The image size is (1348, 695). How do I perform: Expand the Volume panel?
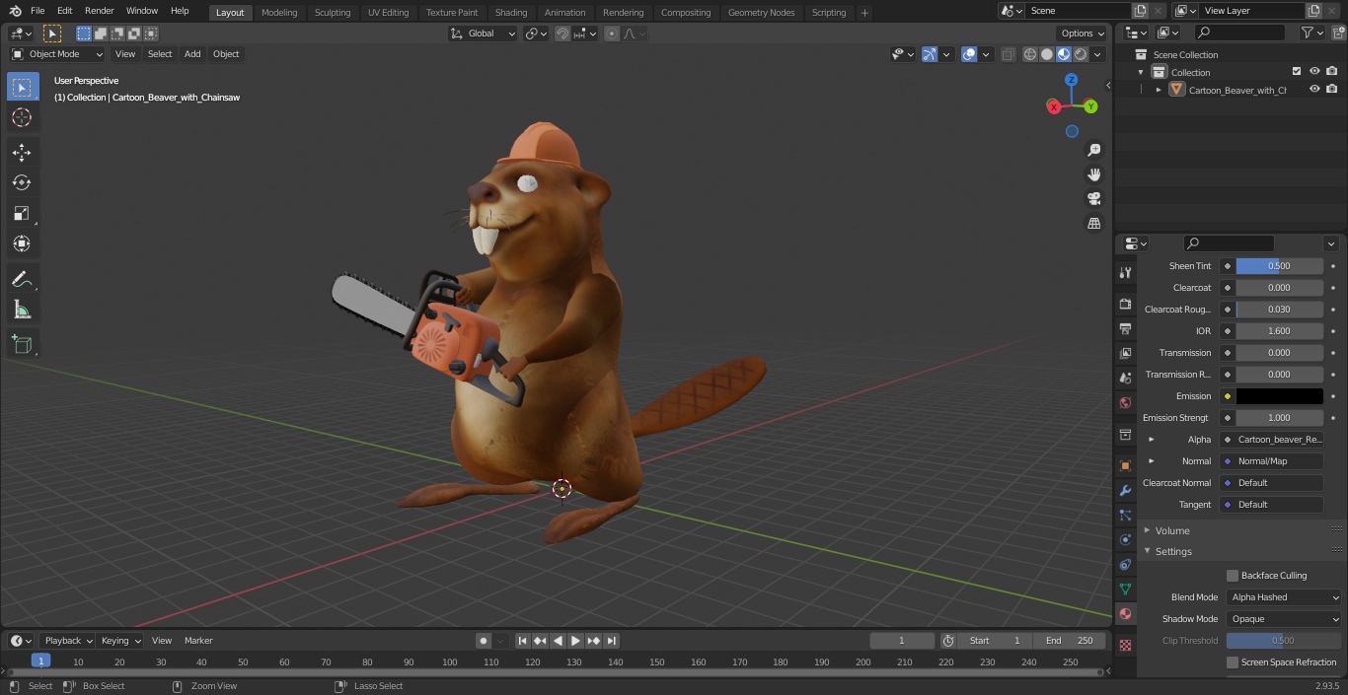1147,530
